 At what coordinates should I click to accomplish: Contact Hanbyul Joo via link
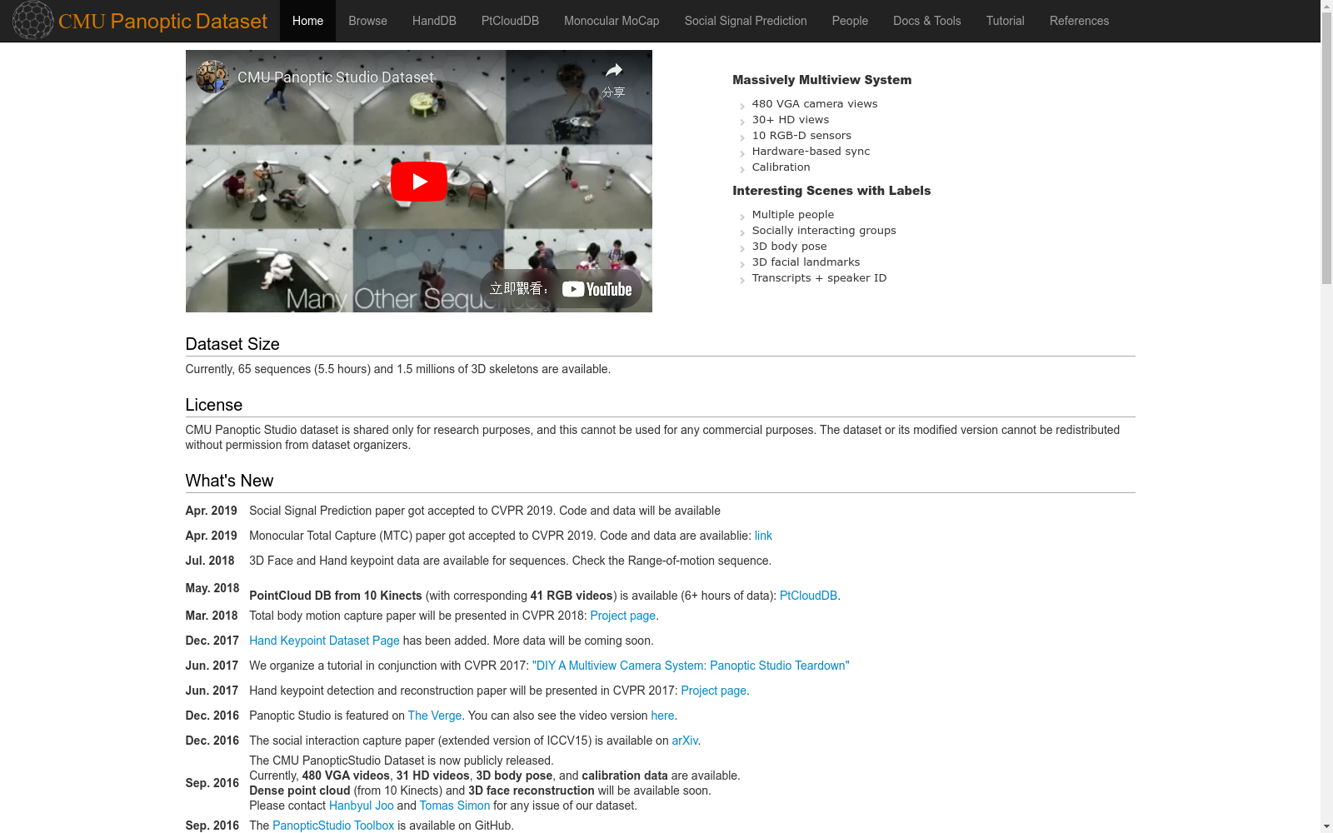(x=361, y=806)
